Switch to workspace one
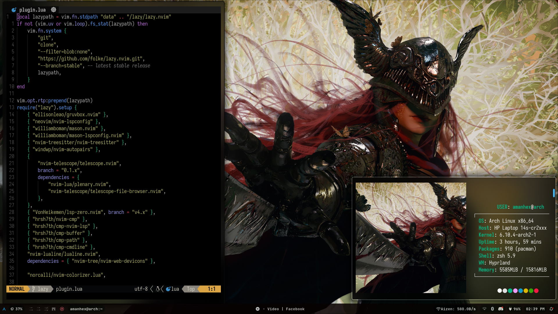Screen dimensions: 558x314 [31, 309]
